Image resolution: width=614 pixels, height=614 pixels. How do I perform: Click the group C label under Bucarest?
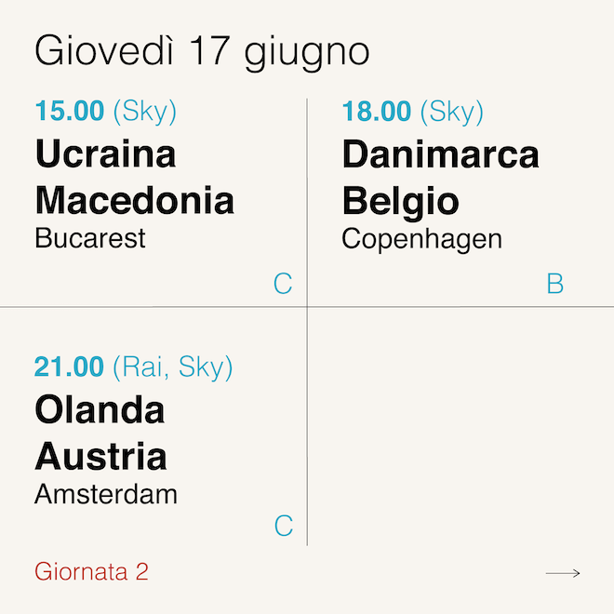click(x=283, y=284)
